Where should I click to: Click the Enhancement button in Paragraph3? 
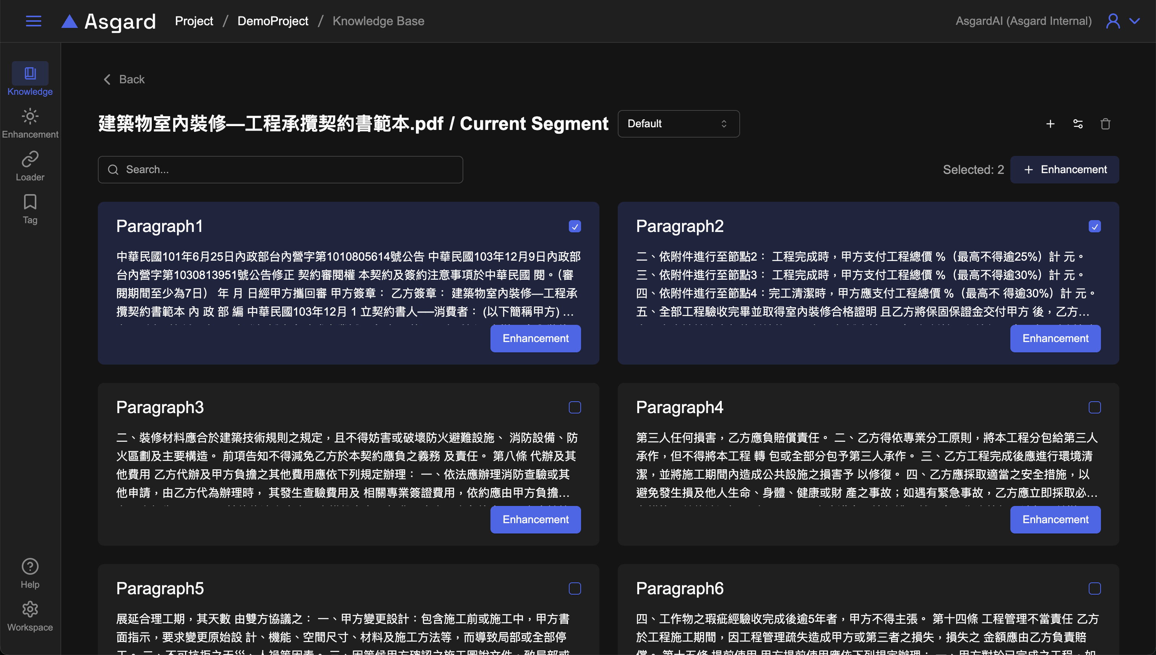pos(535,520)
